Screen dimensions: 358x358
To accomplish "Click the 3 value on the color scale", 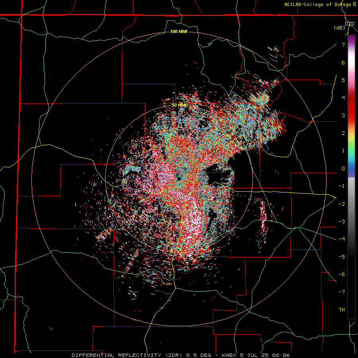I will tap(343, 115).
